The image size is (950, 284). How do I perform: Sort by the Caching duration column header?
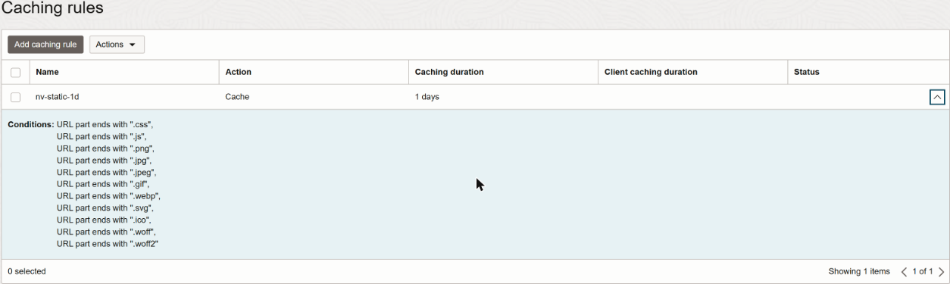[449, 72]
